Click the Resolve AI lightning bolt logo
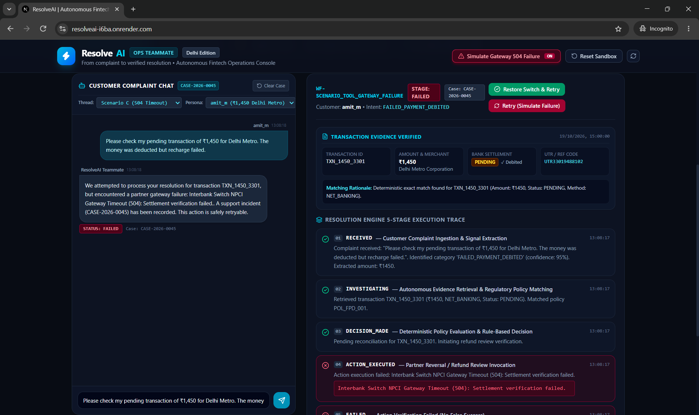This screenshot has height=415, width=699. tap(66, 56)
